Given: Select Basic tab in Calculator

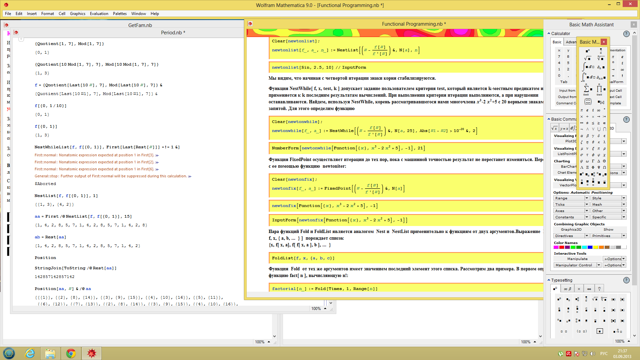Looking at the screenshot, I should click(557, 42).
